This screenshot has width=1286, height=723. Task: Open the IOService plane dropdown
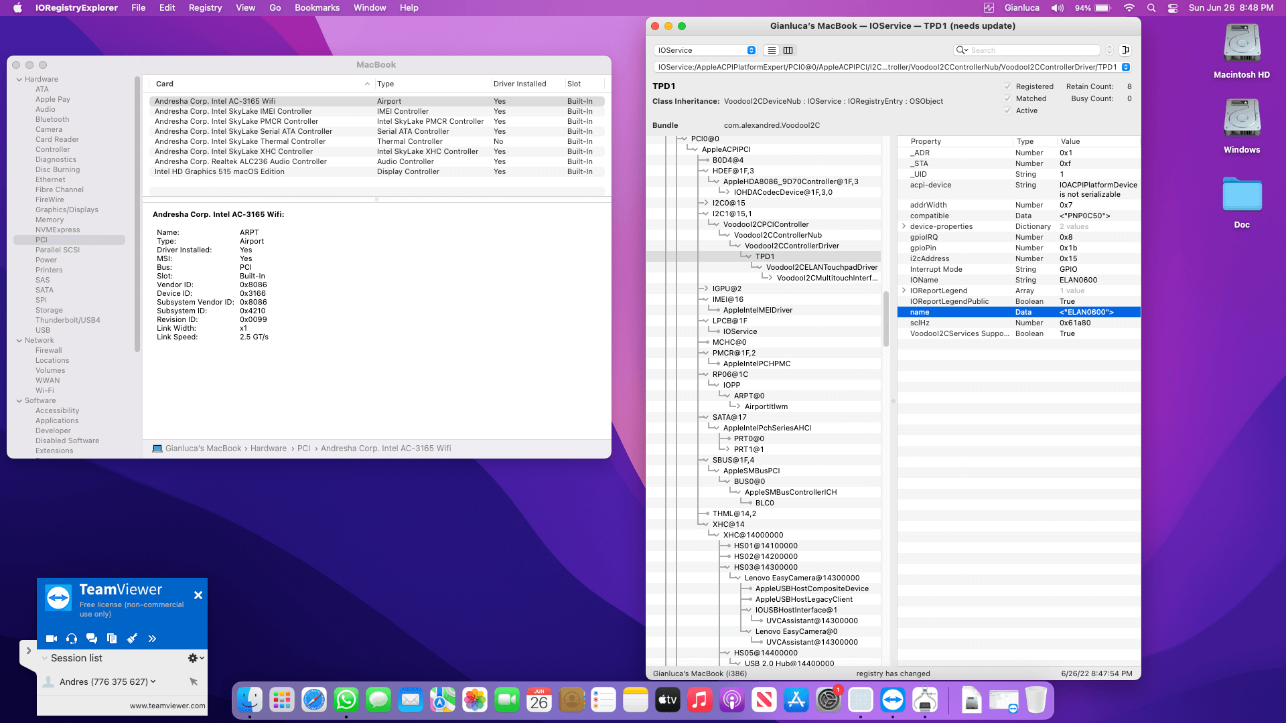705,50
